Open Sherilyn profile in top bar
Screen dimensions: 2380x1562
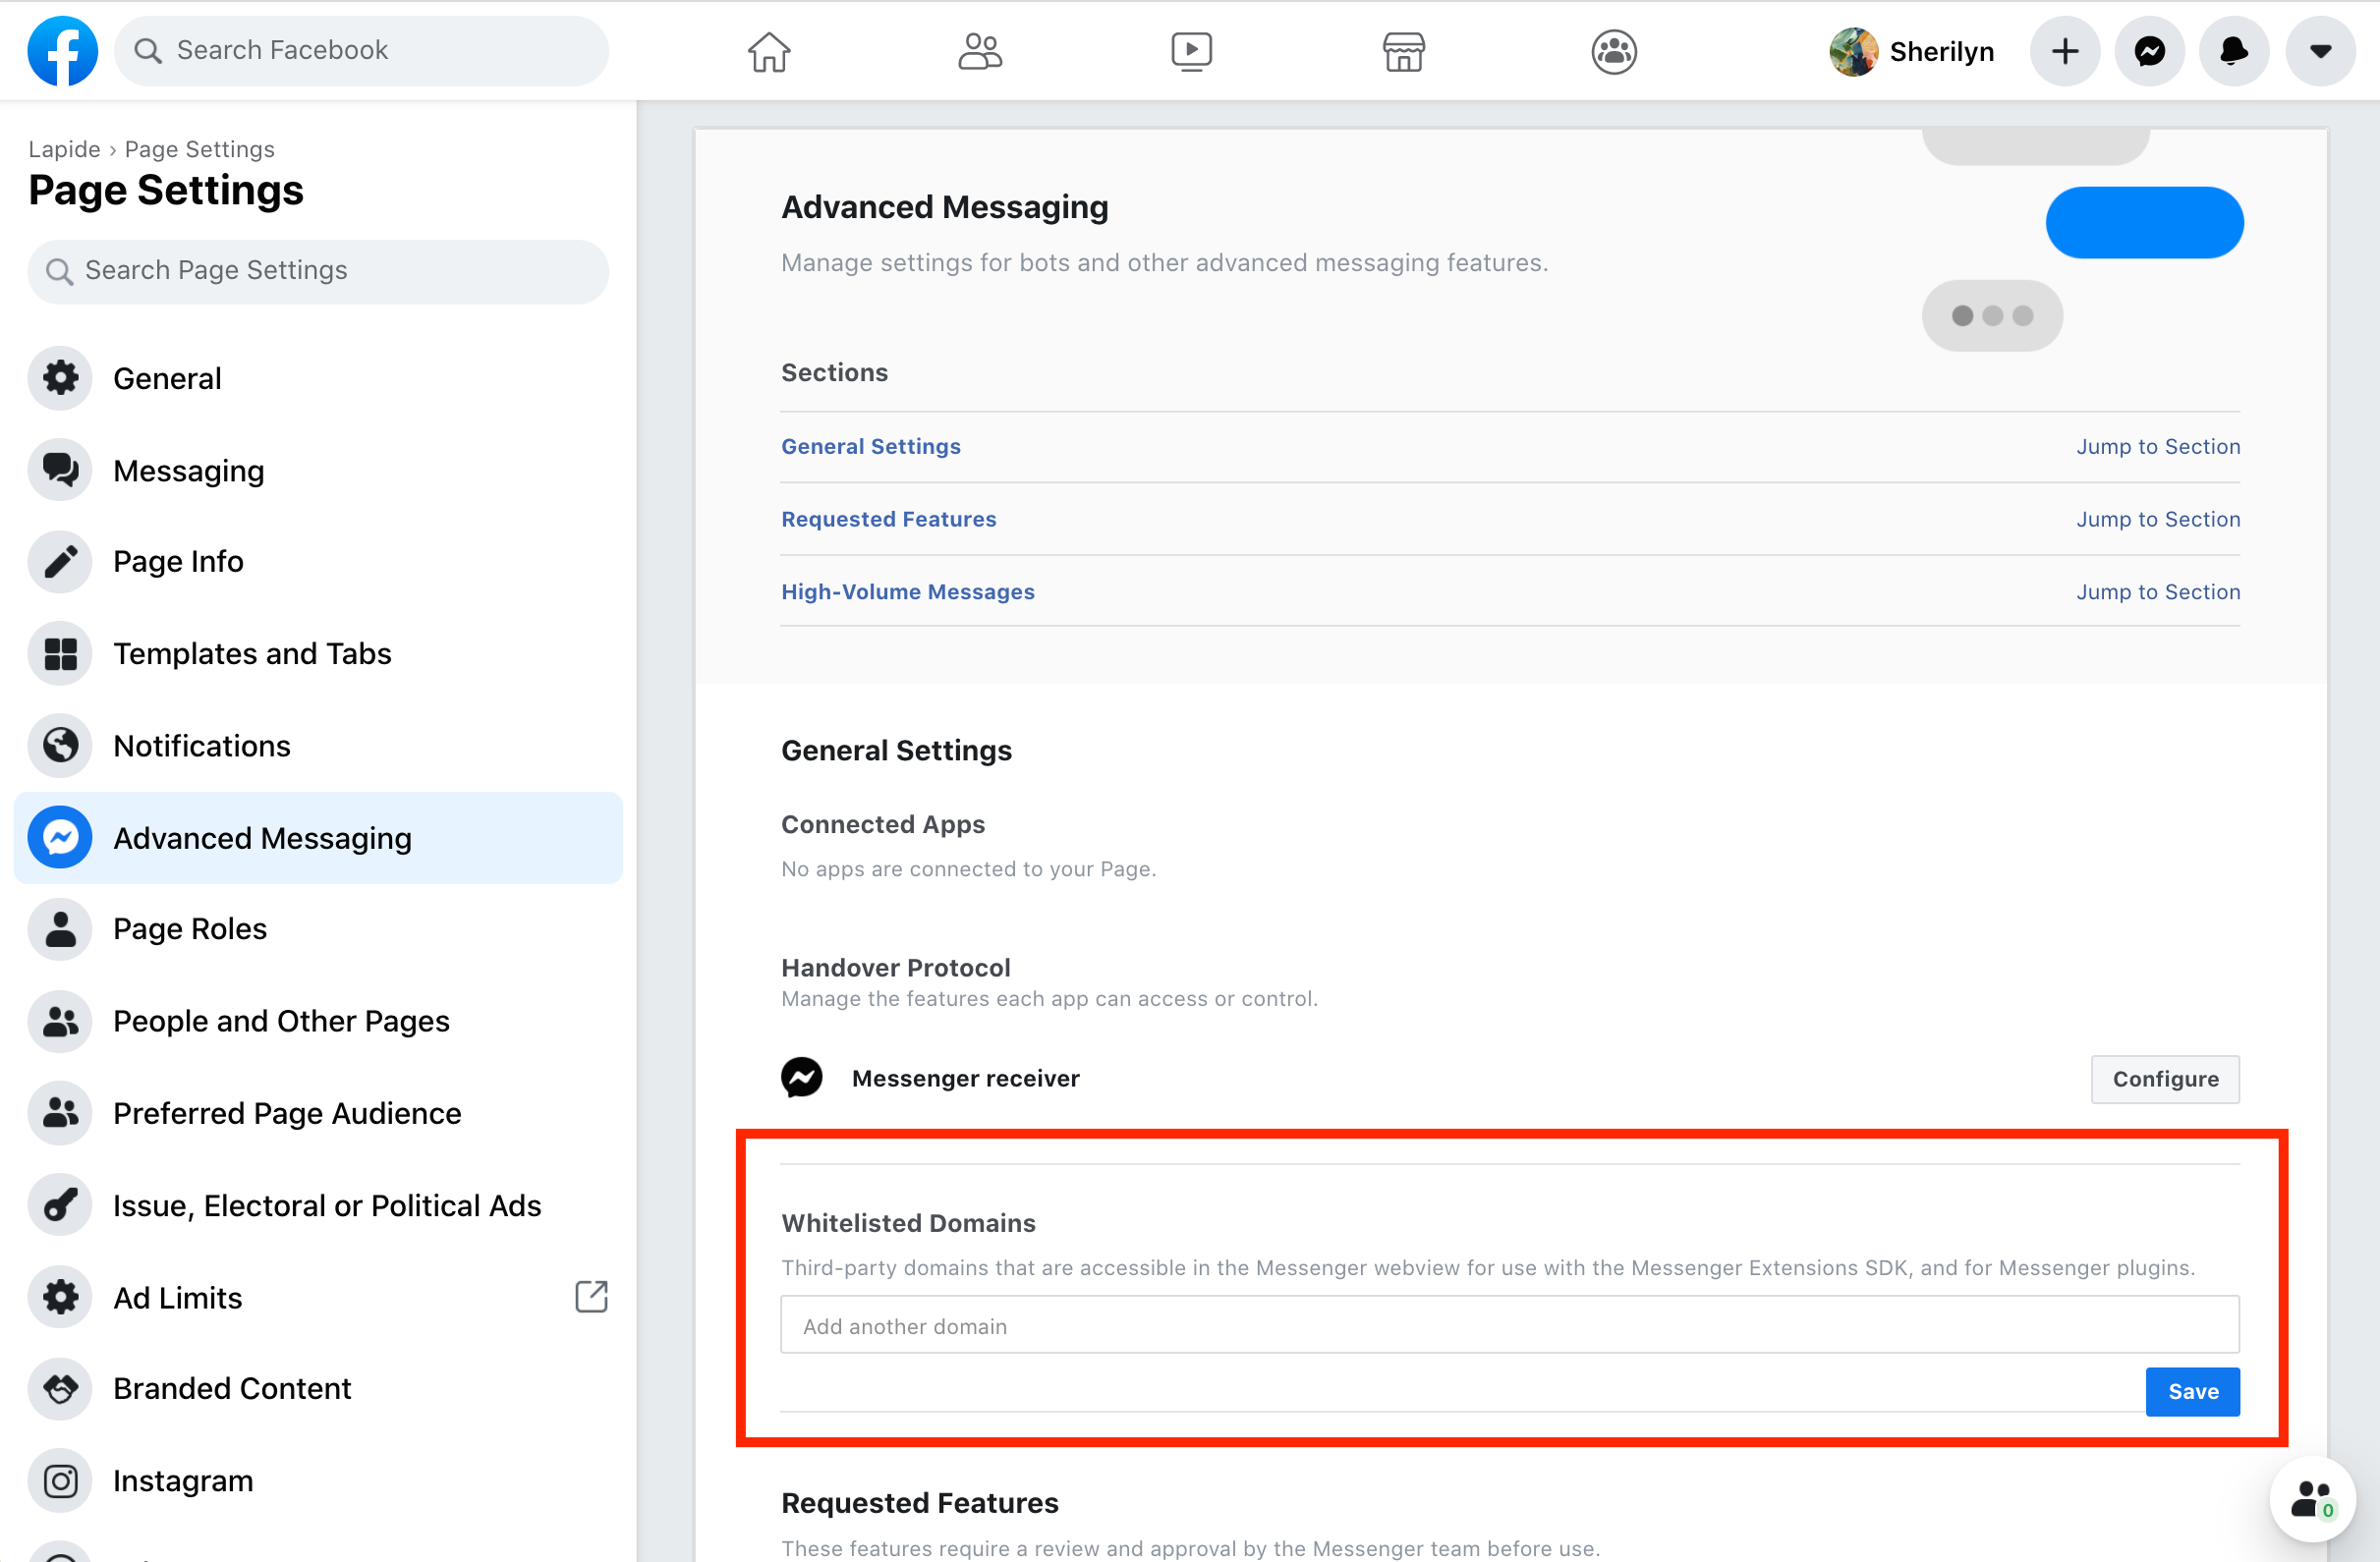tap(1911, 51)
